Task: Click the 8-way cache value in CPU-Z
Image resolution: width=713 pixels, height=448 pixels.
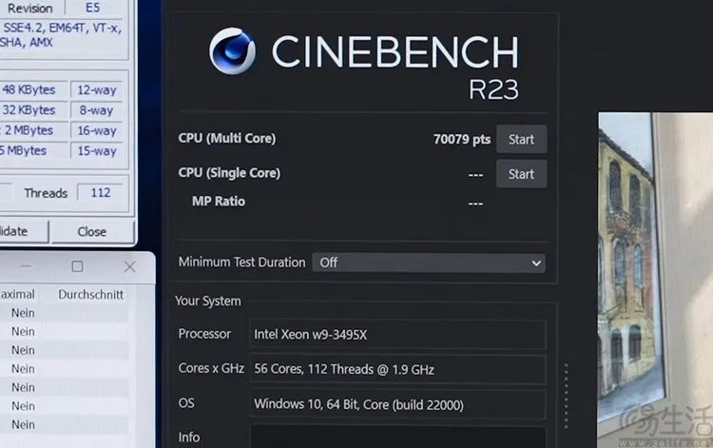Action: pyautogui.click(x=97, y=110)
